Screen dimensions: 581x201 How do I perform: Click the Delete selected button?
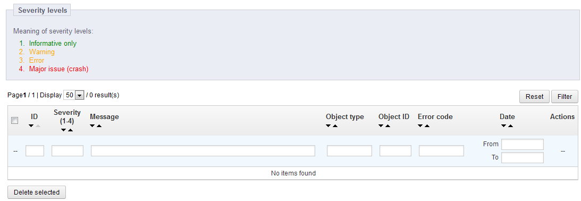pos(37,192)
